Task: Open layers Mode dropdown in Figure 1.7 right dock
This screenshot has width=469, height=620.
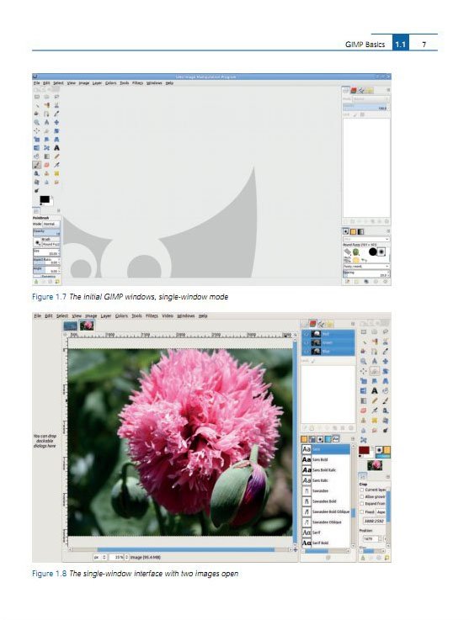Action: (x=371, y=99)
